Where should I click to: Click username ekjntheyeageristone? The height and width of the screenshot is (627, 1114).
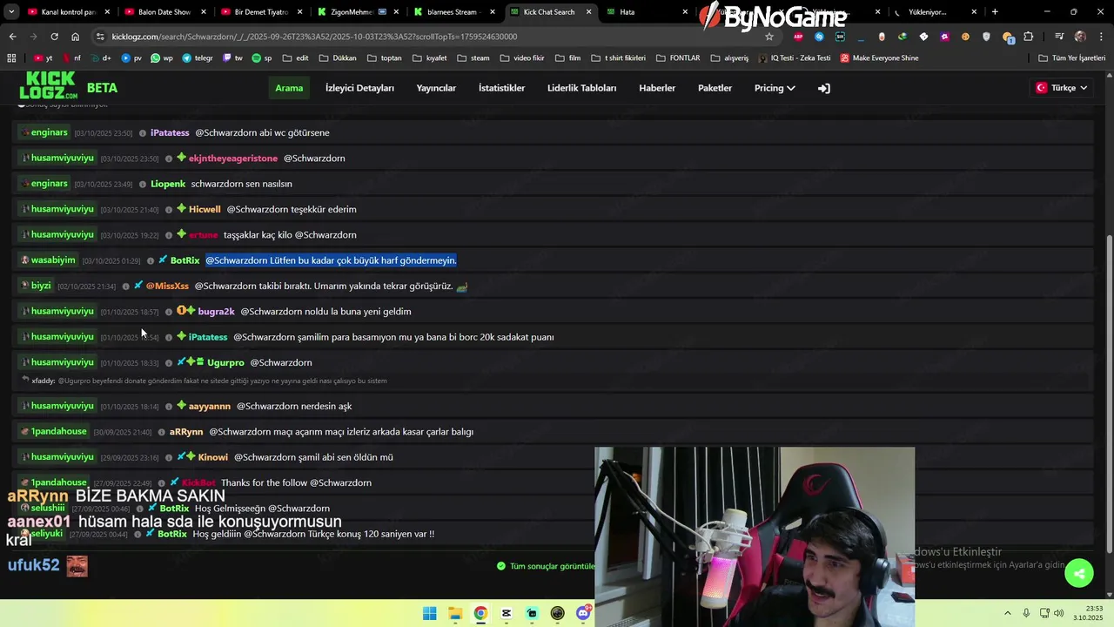(x=233, y=158)
